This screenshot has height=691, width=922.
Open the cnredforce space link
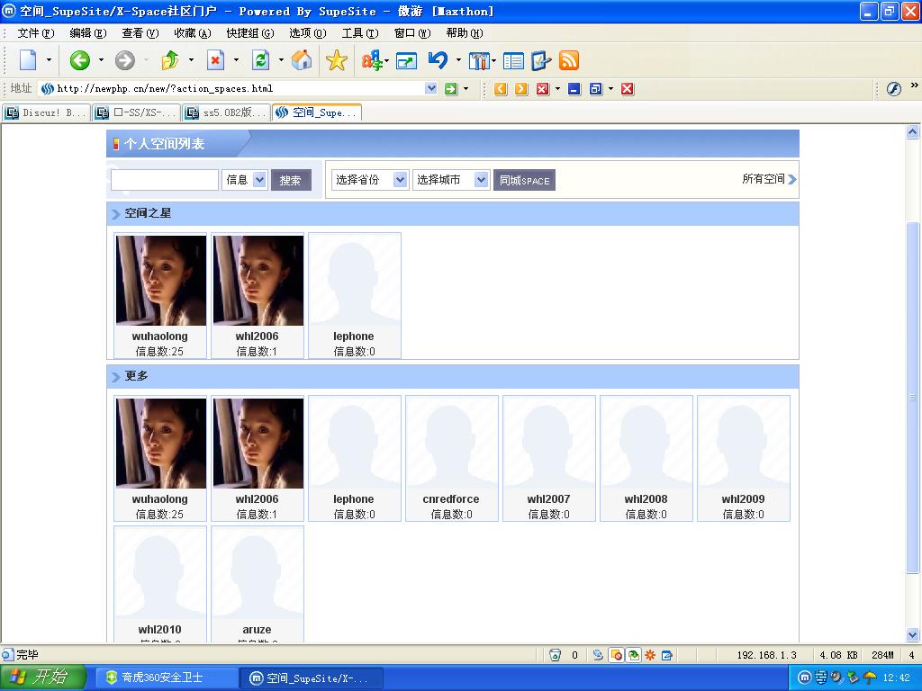(x=451, y=498)
